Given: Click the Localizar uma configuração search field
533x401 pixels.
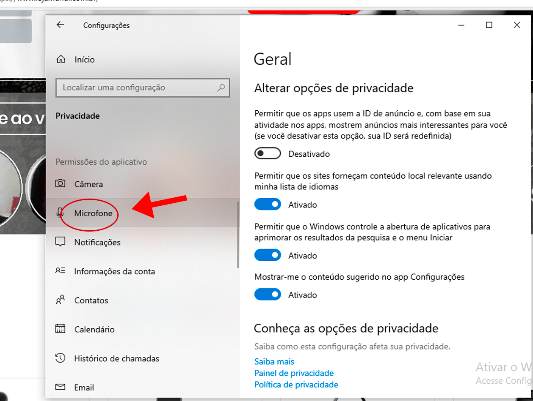Looking at the screenshot, I should coord(143,88).
